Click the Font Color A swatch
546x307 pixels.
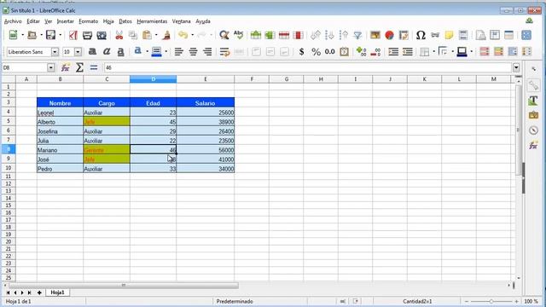(138, 51)
